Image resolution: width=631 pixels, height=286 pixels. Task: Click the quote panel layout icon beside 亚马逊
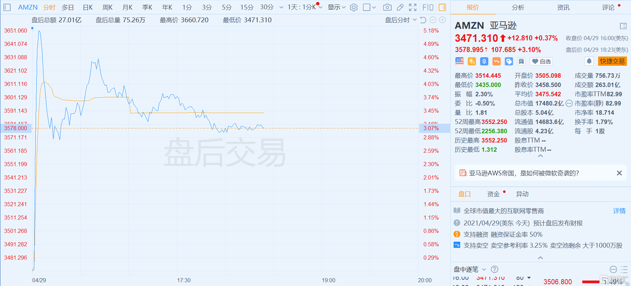tap(623, 26)
